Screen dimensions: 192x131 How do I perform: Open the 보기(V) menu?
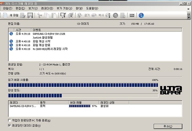click(33, 8)
